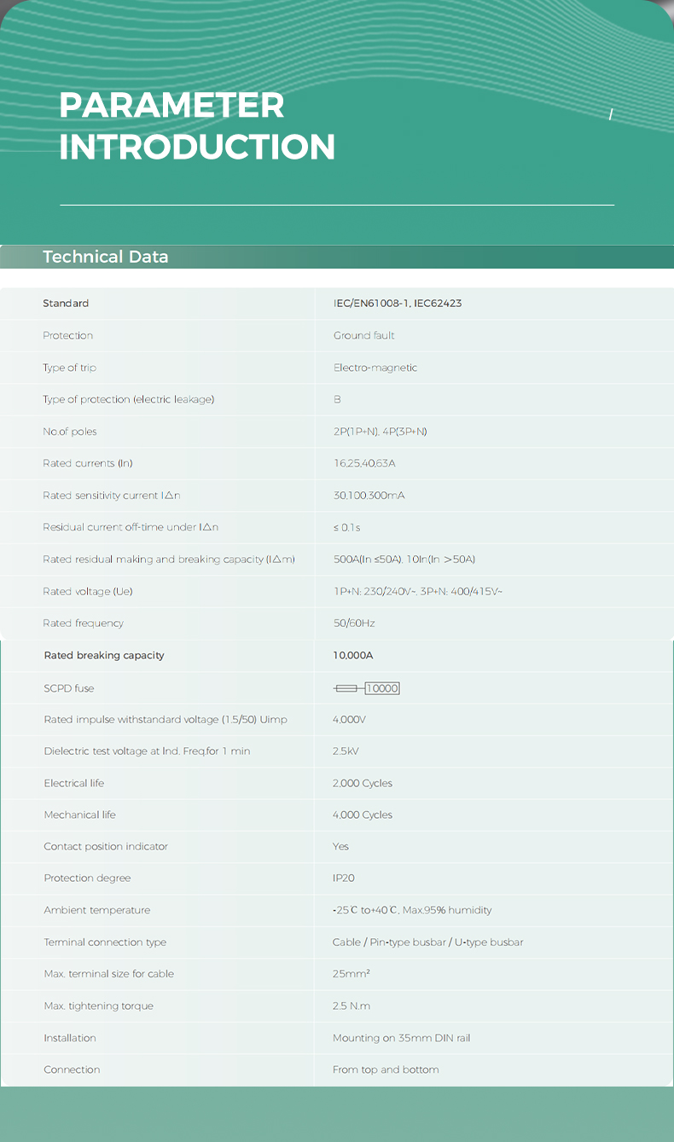The height and width of the screenshot is (1142, 674).
Task: Click the Technical Data section header
Action: coord(106,257)
